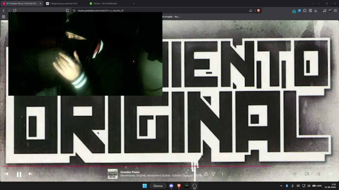Show hidden system tray icons
Screen dimensions: 339x190
coord(281,186)
